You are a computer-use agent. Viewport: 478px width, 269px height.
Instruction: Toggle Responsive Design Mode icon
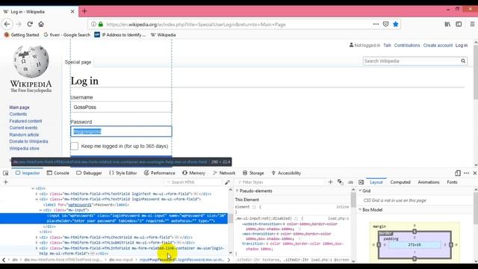[x=458, y=173]
